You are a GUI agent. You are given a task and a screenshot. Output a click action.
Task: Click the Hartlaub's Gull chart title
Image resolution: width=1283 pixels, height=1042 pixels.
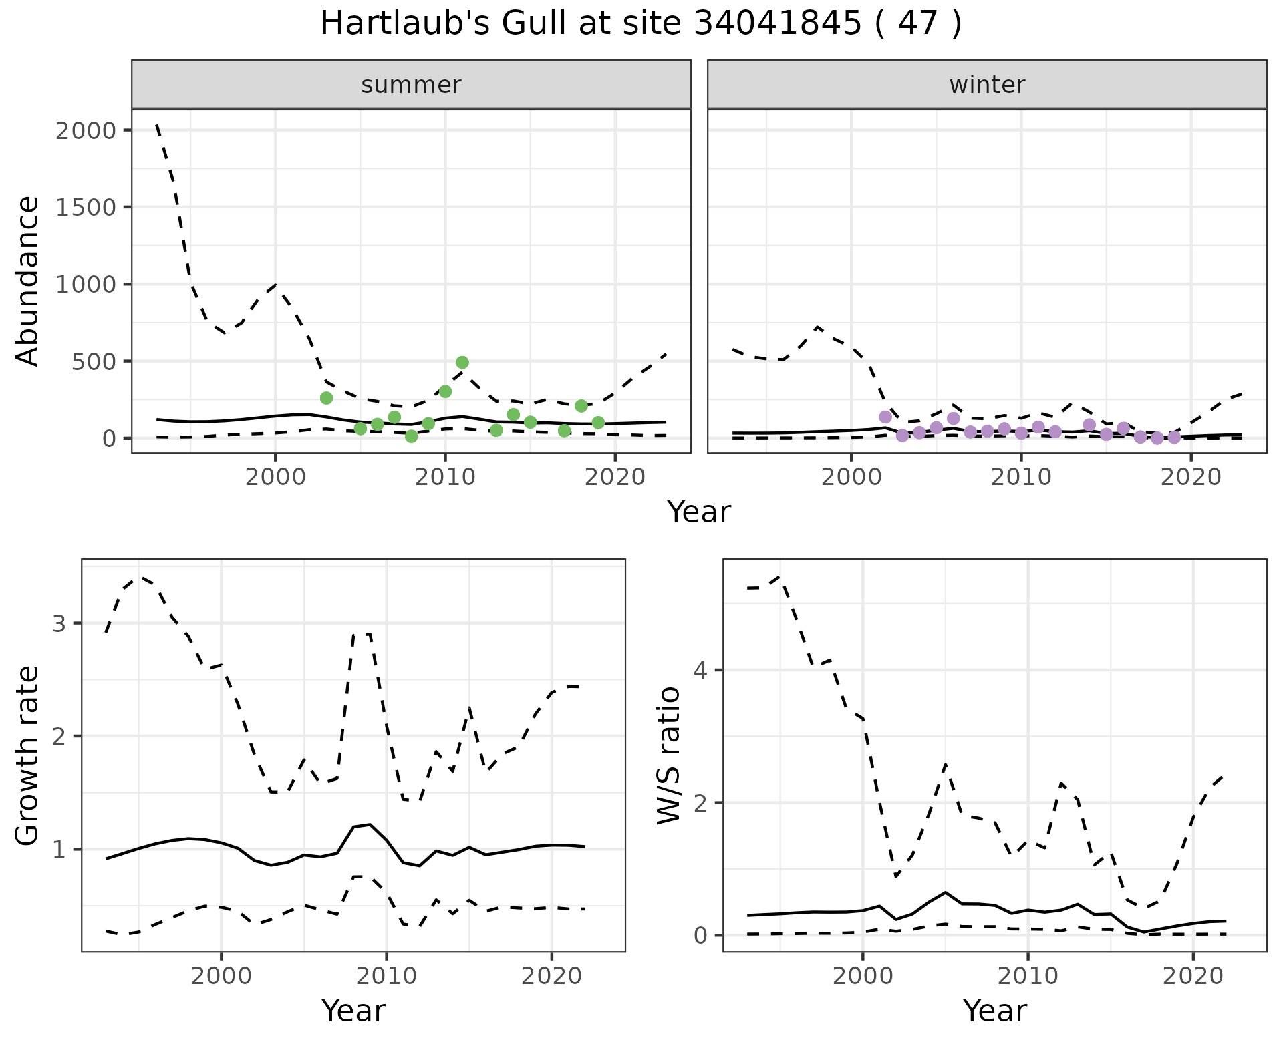(x=641, y=24)
